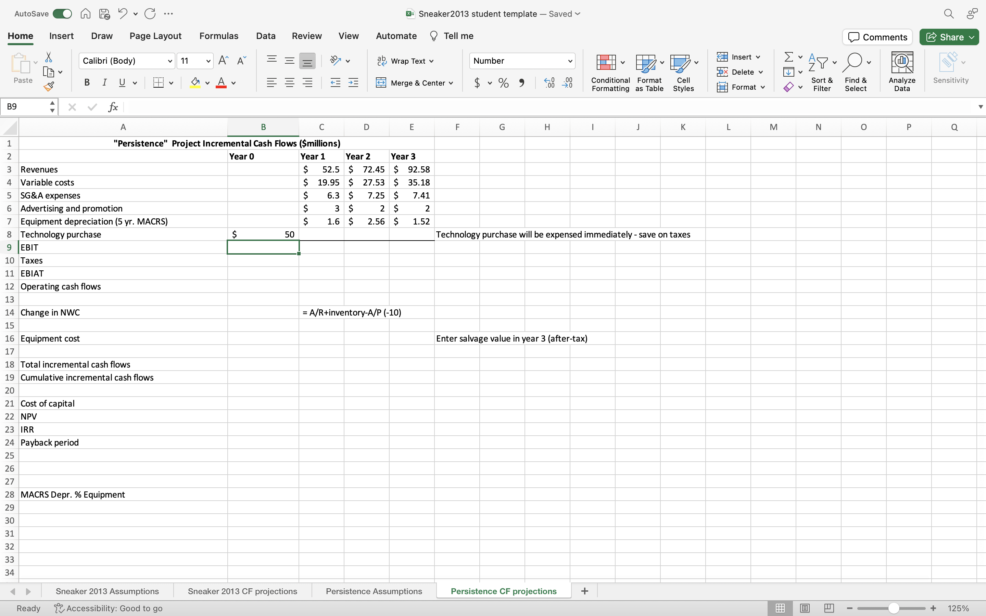The height and width of the screenshot is (616, 986).
Task: Increase decimal places
Action: pyautogui.click(x=549, y=83)
